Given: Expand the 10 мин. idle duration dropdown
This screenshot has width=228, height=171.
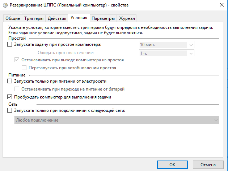Looking at the screenshot, I should point(166,45).
